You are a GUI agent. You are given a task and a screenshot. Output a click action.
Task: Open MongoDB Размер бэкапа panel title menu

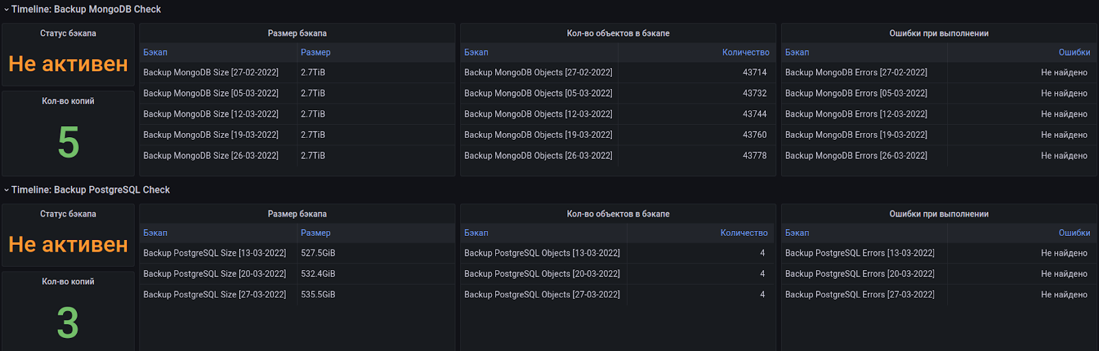click(x=297, y=33)
